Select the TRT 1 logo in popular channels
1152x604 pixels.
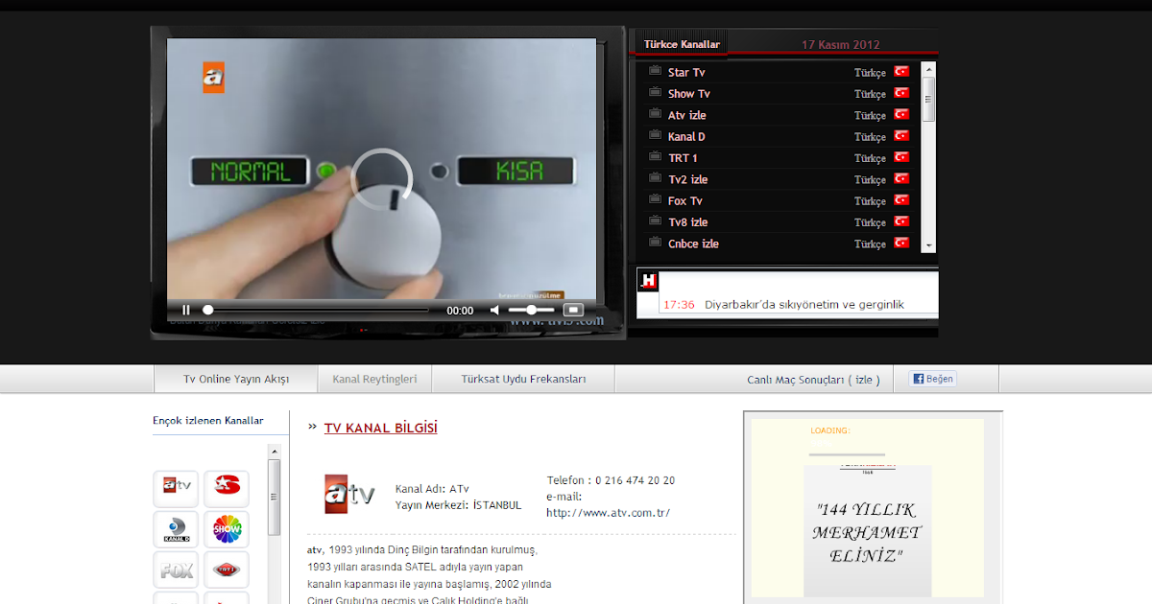227,569
